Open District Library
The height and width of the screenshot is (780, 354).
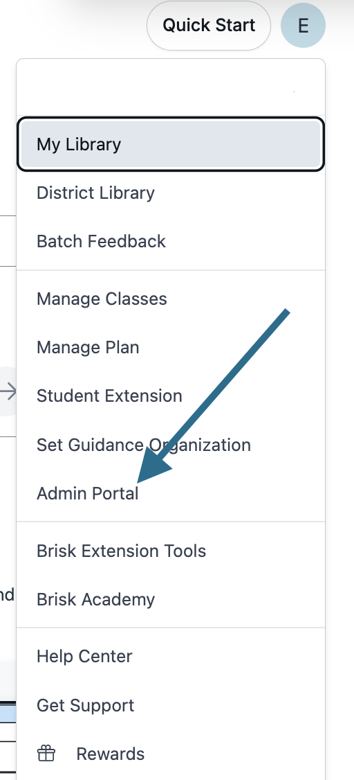[171, 193]
